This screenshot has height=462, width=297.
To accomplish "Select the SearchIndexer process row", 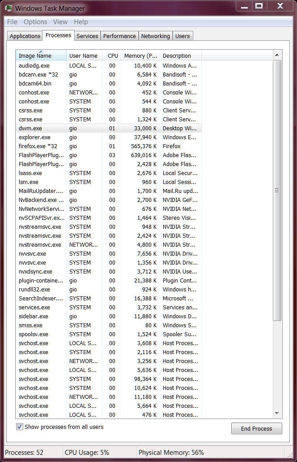I will pyautogui.click(x=109, y=299).
